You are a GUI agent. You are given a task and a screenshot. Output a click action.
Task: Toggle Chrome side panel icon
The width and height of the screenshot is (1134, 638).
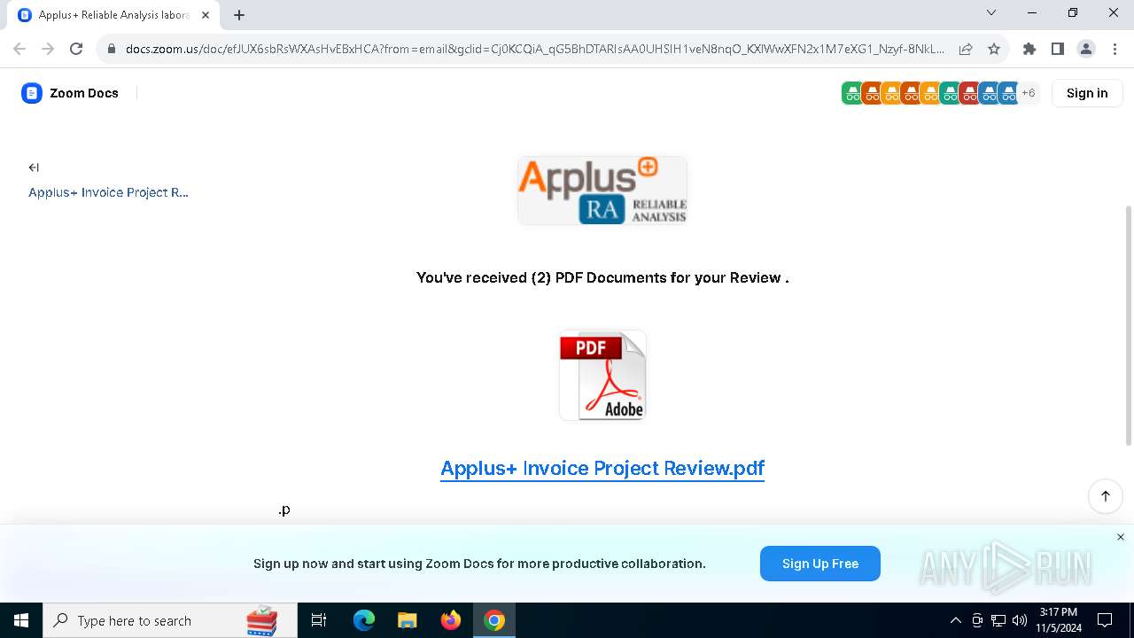(x=1058, y=49)
